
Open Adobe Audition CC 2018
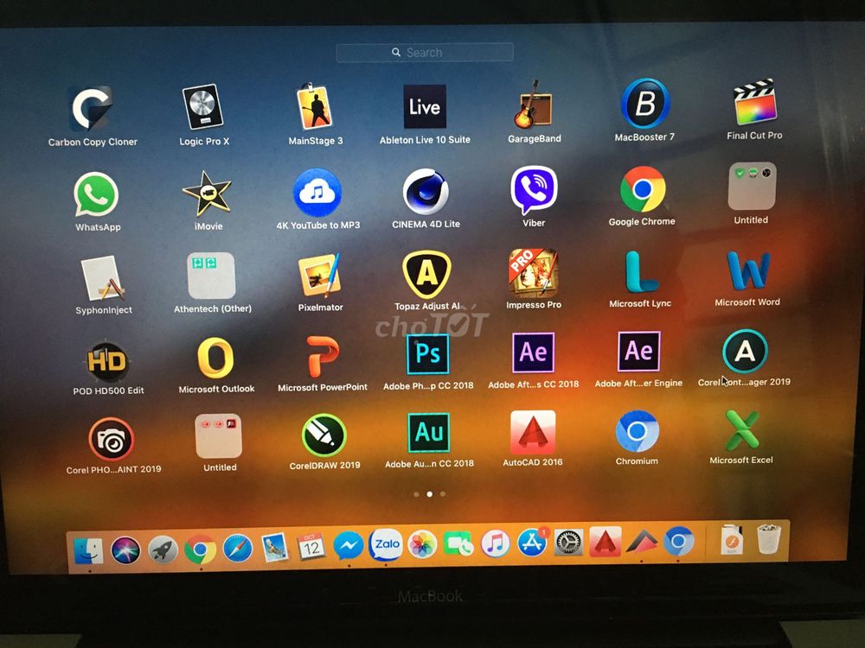tap(429, 433)
